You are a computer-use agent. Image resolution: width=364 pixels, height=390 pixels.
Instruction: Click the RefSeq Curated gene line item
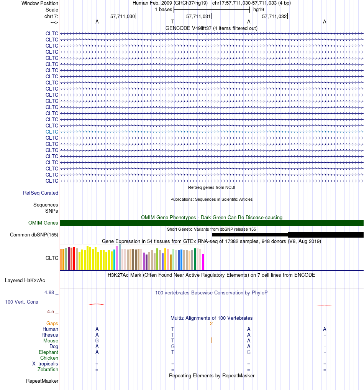click(212, 193)
